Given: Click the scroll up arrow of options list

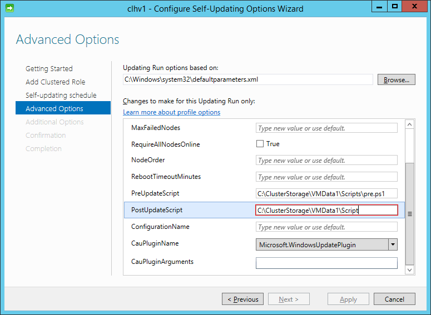Looking at the screenshot, I should click(409, 124).
